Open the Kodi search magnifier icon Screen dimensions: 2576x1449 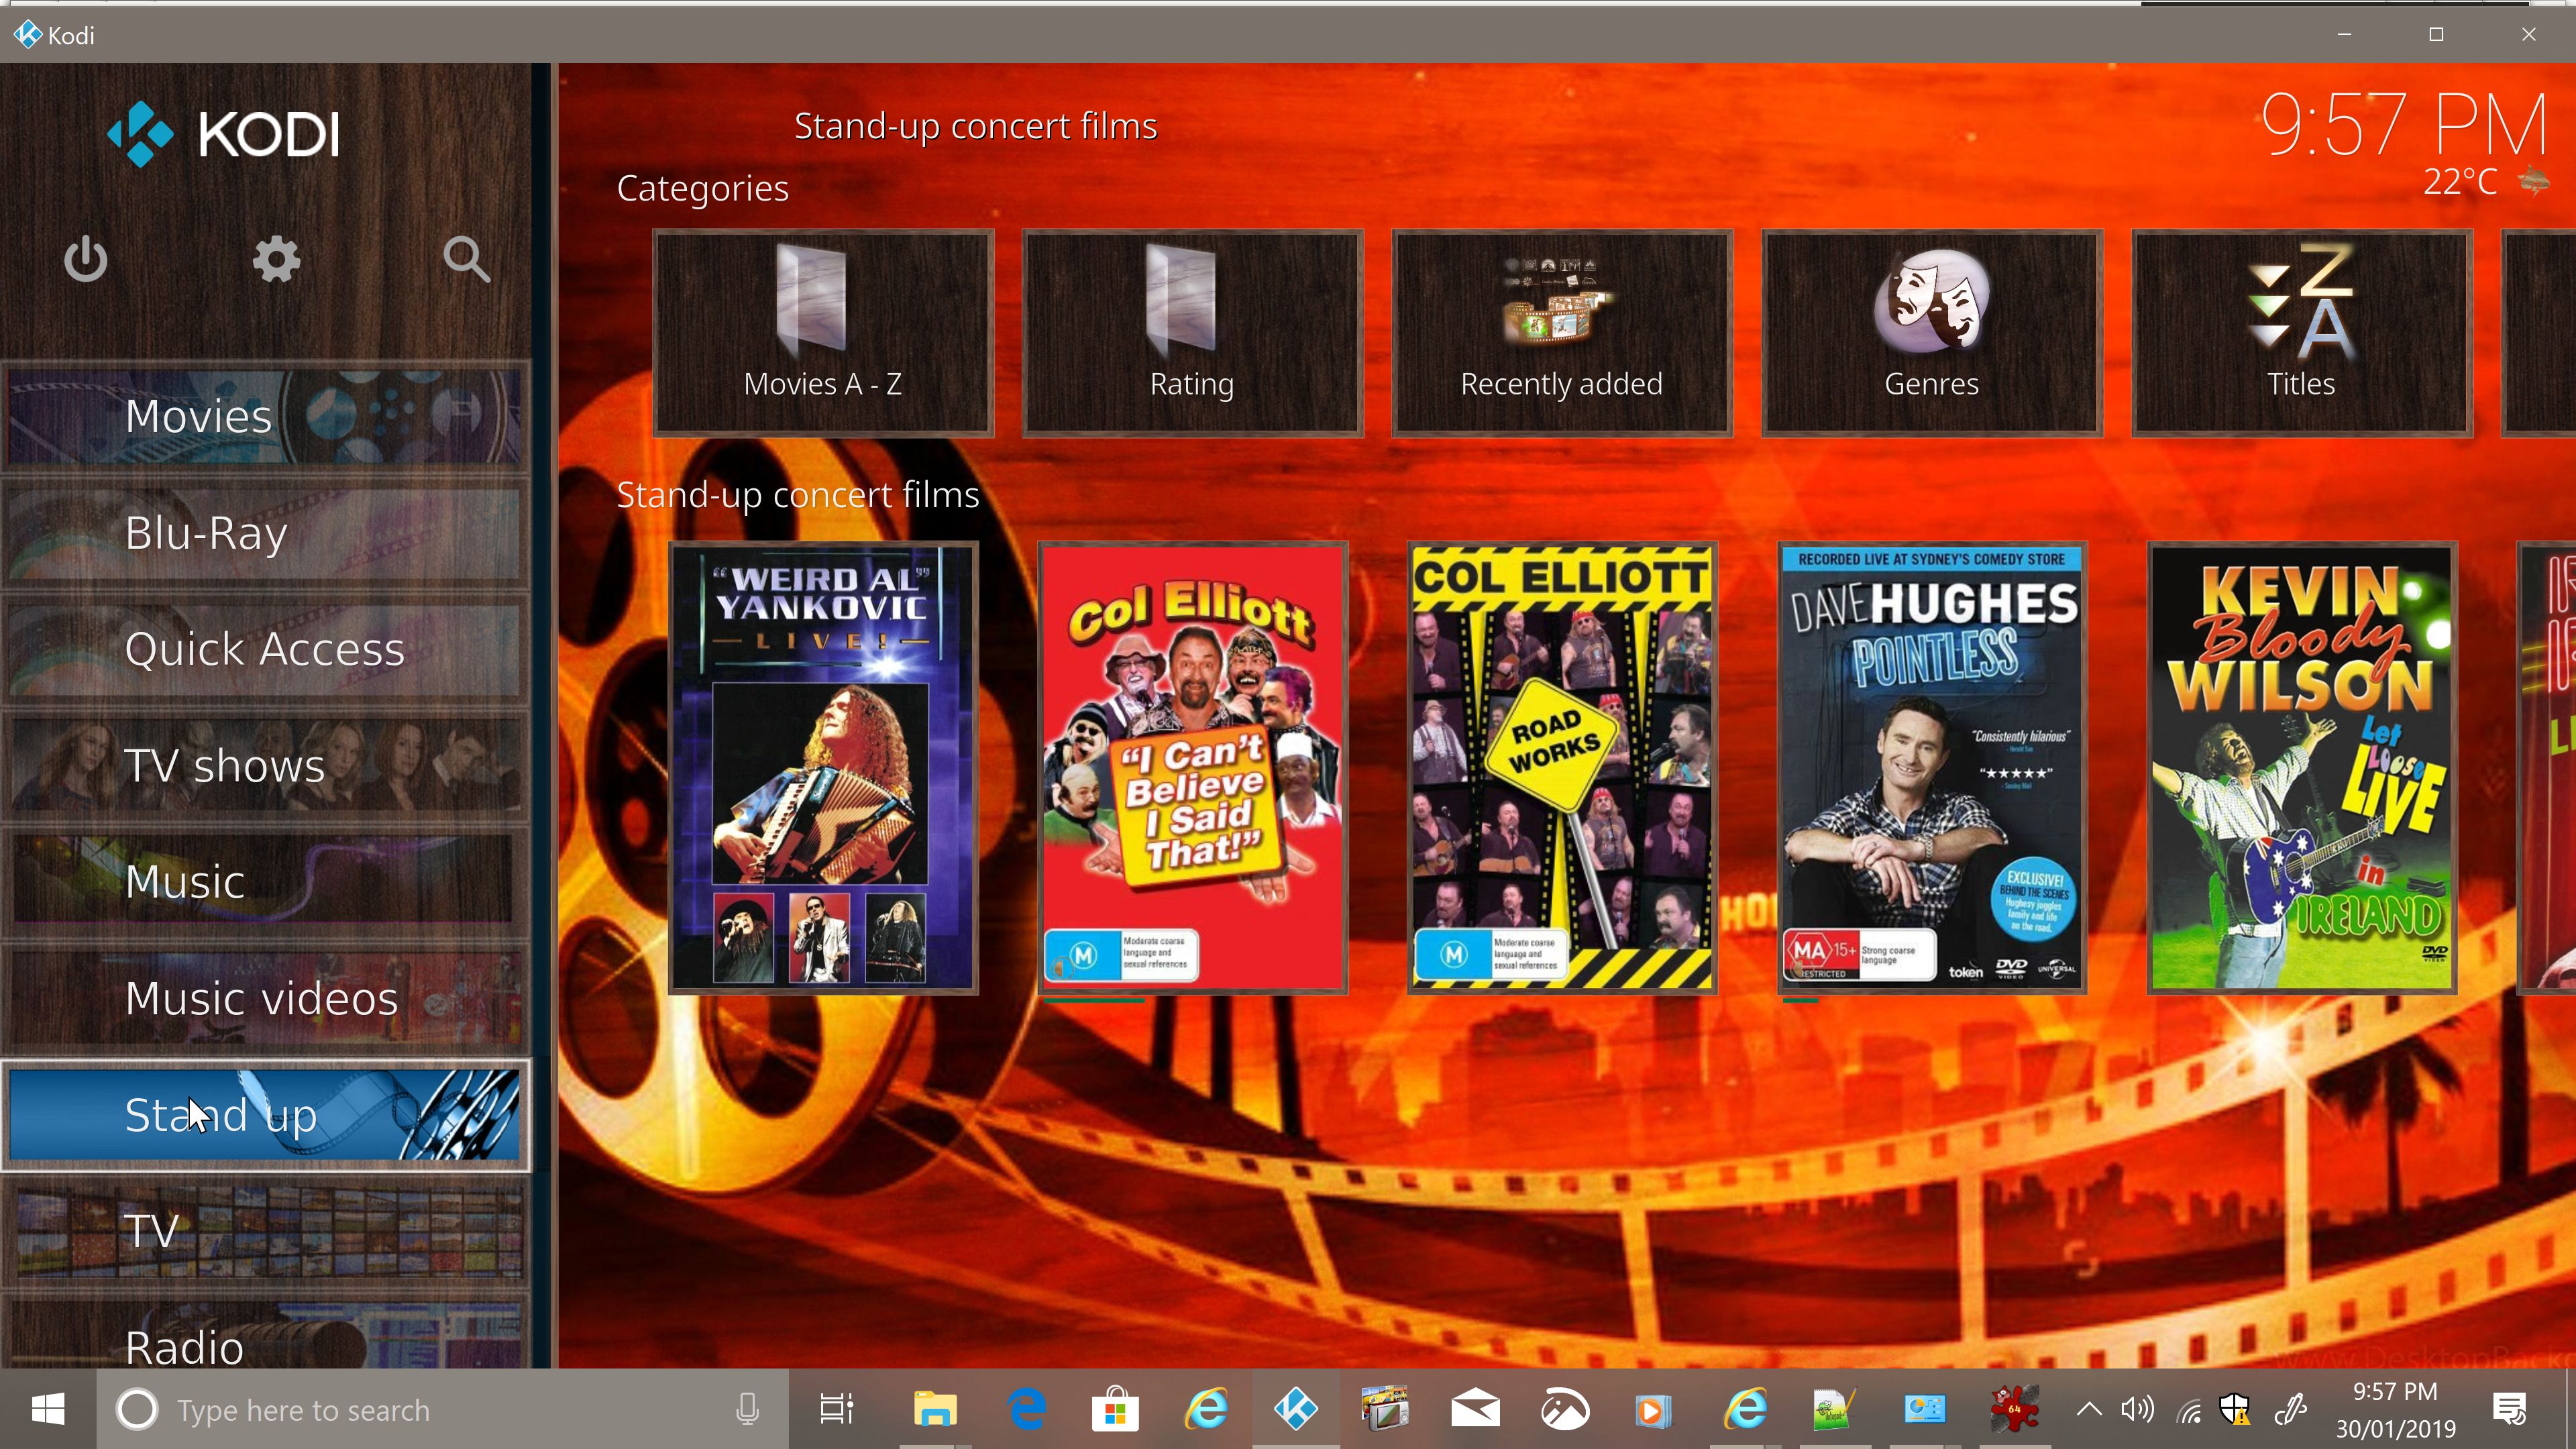tap(466, 260)
